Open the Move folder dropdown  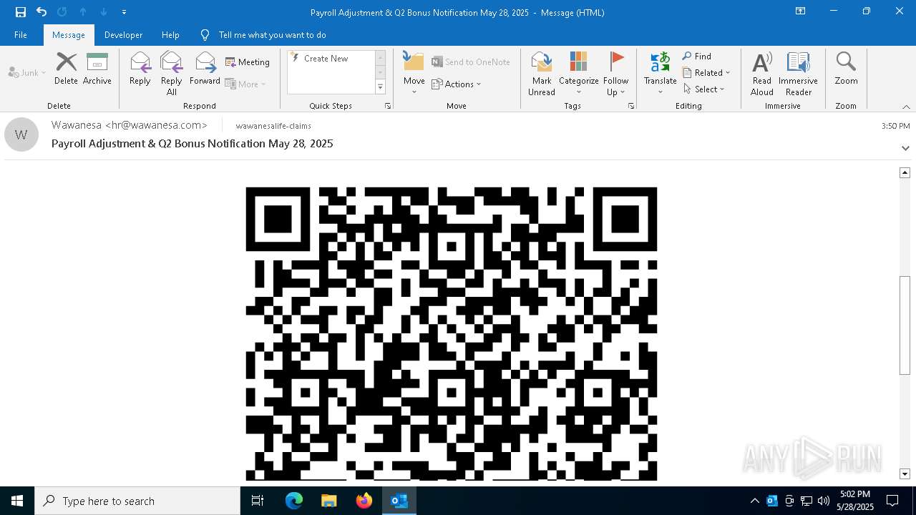point(414,74)
